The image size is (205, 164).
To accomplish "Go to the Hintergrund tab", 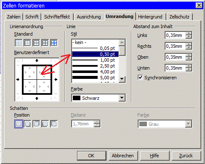I will (x=150, y=17).
